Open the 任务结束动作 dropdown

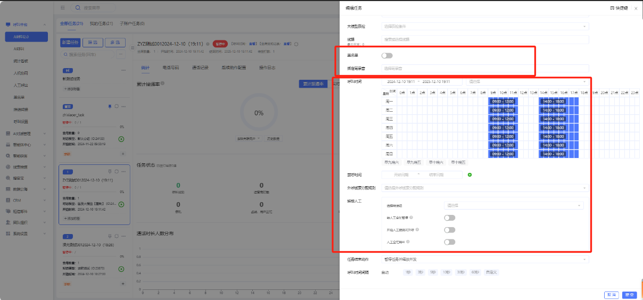click(485, 260)
